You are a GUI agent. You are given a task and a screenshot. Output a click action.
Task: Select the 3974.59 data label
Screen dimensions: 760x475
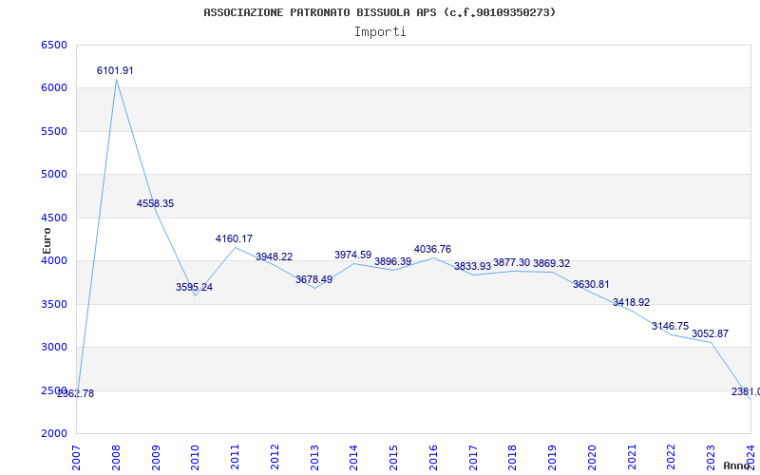[352, 255]
